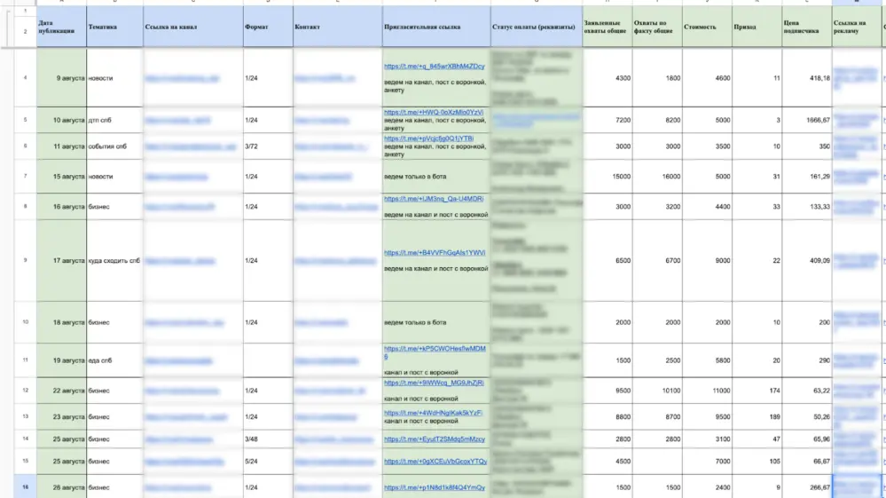Select the 'Ссылка на канал' header cell

[x=193, y=27]
